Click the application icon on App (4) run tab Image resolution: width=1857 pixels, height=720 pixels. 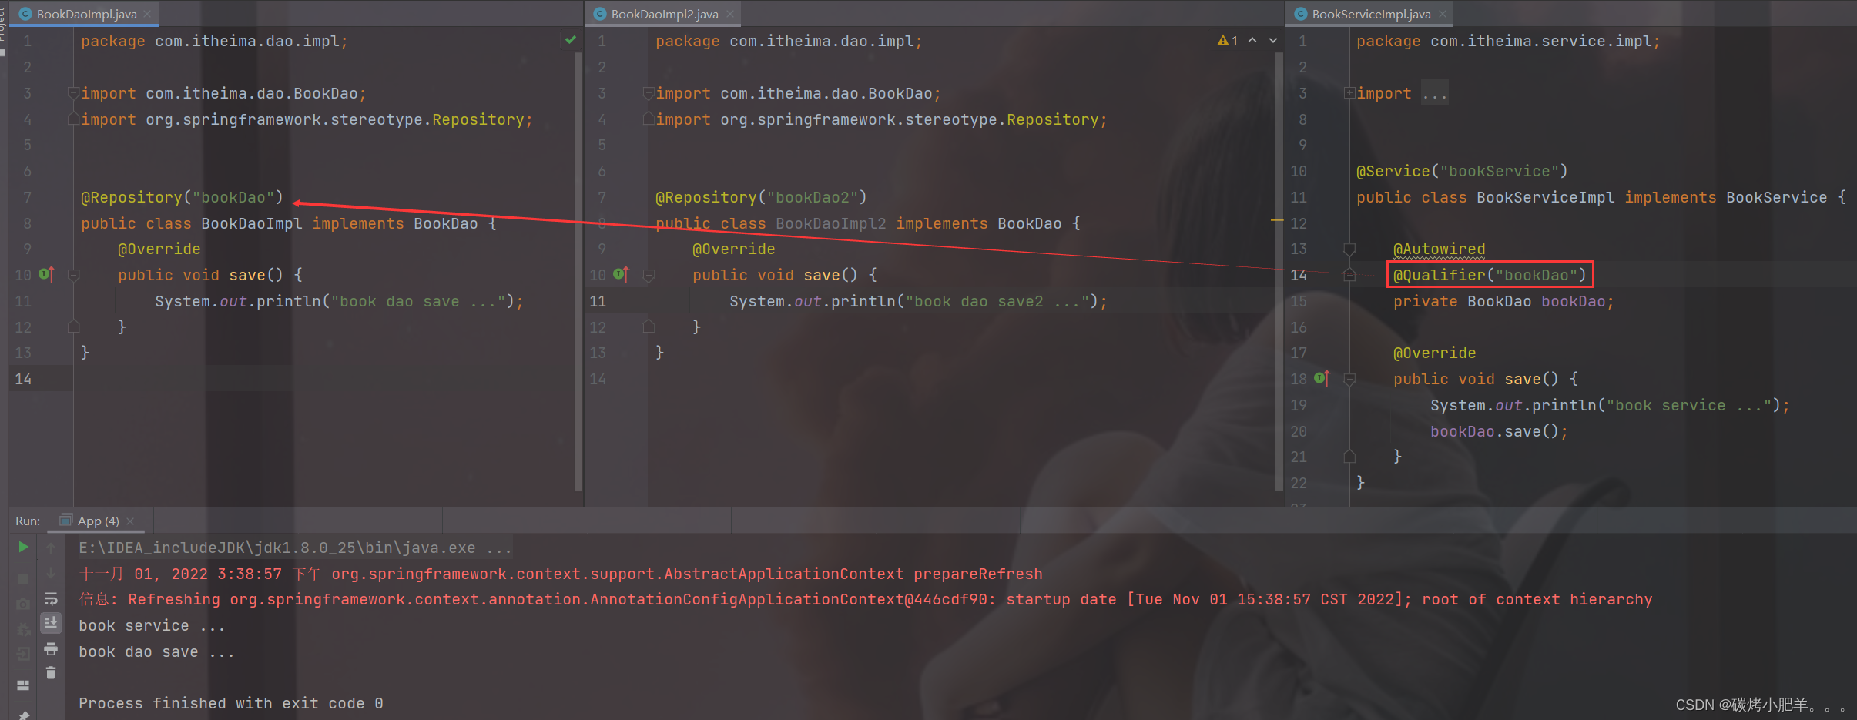click(x=66, y=521)
